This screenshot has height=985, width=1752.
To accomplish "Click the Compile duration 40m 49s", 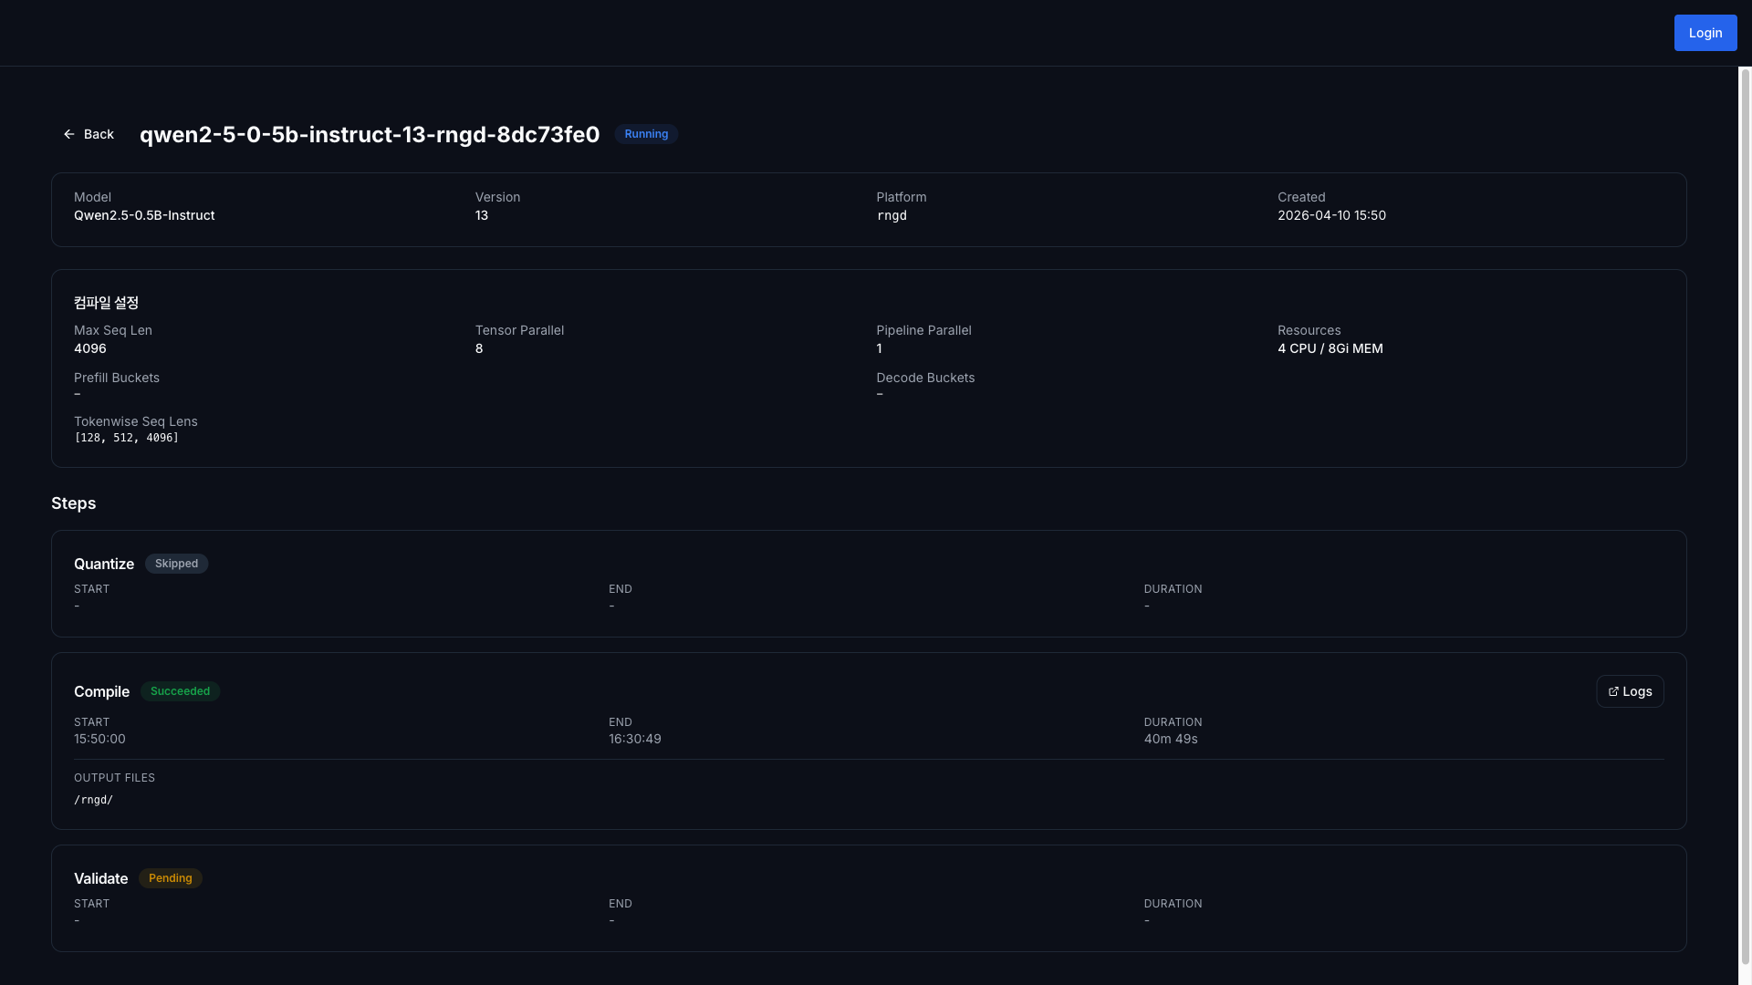I will [1171, 739].
